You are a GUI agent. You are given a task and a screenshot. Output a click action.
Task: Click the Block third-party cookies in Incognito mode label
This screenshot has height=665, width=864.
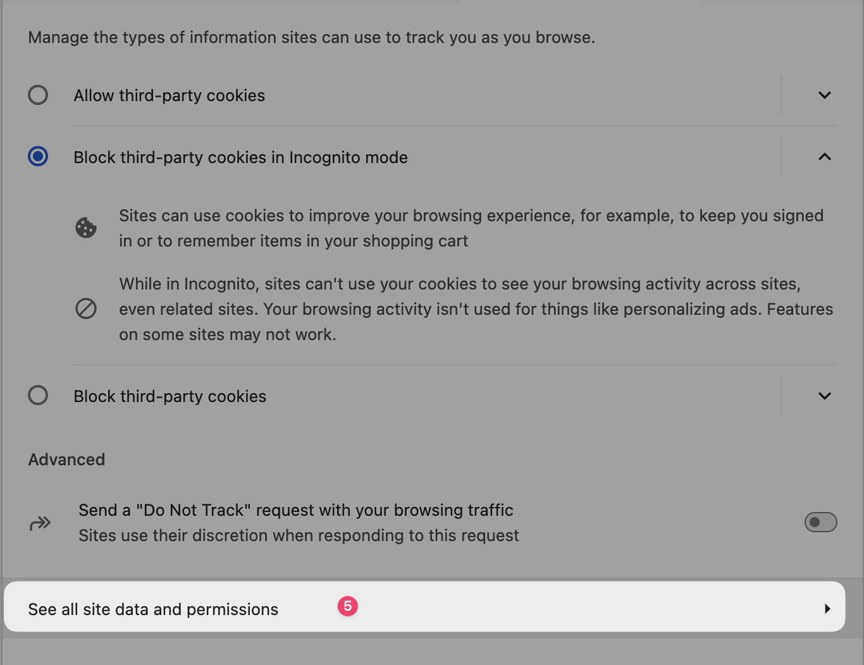pos(240,157)
